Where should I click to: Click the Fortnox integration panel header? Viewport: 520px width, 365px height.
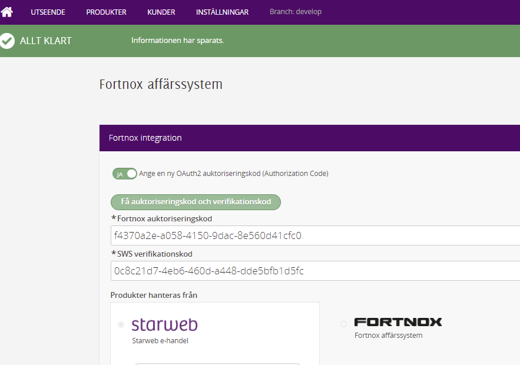click(310, 138)
